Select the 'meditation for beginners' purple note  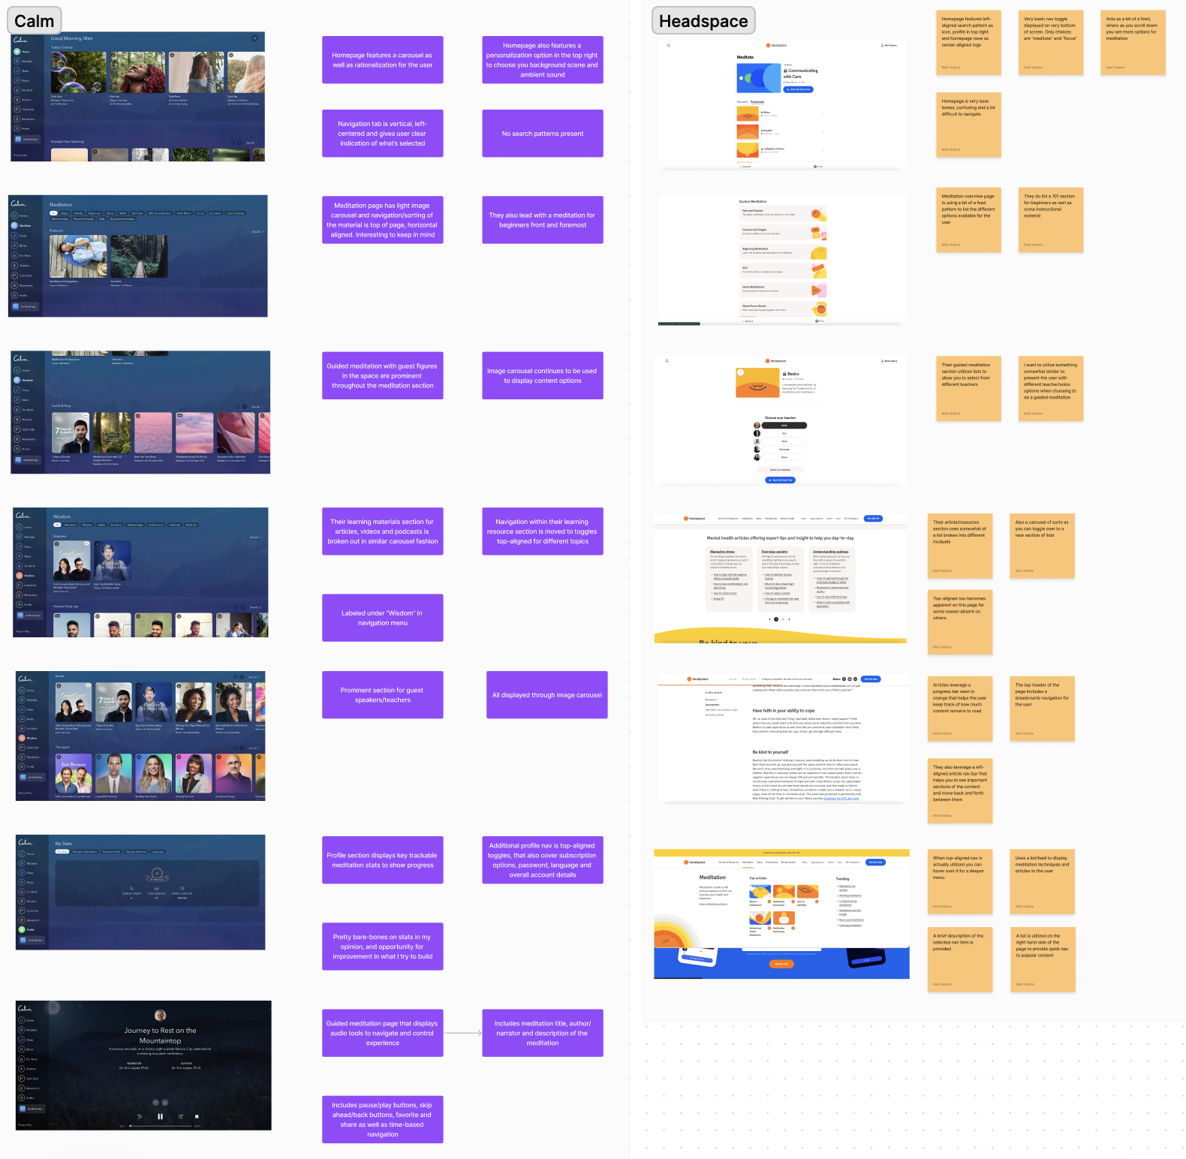point(543,220)
